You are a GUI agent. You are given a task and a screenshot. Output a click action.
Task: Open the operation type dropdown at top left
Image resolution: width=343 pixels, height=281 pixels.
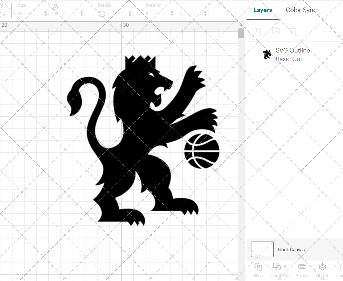pos(4,15)
